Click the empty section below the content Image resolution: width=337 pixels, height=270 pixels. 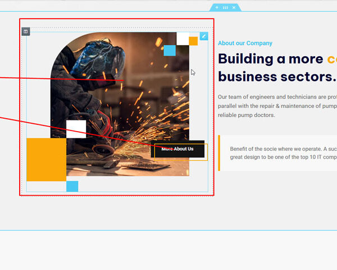[x=168, y=250]
